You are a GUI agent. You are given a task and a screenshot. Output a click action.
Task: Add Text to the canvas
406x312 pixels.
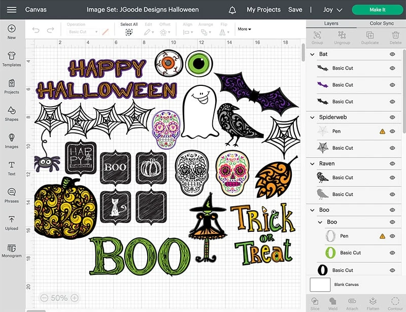tap(11, 168)
